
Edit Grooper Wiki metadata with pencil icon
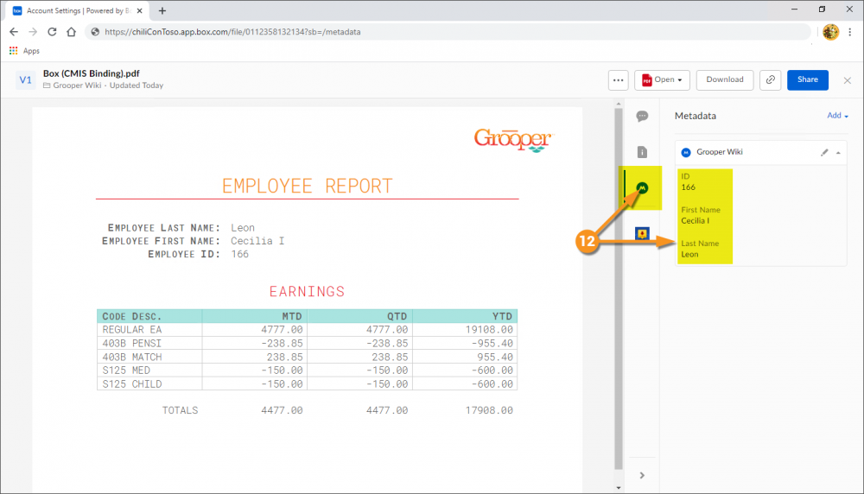824,152
